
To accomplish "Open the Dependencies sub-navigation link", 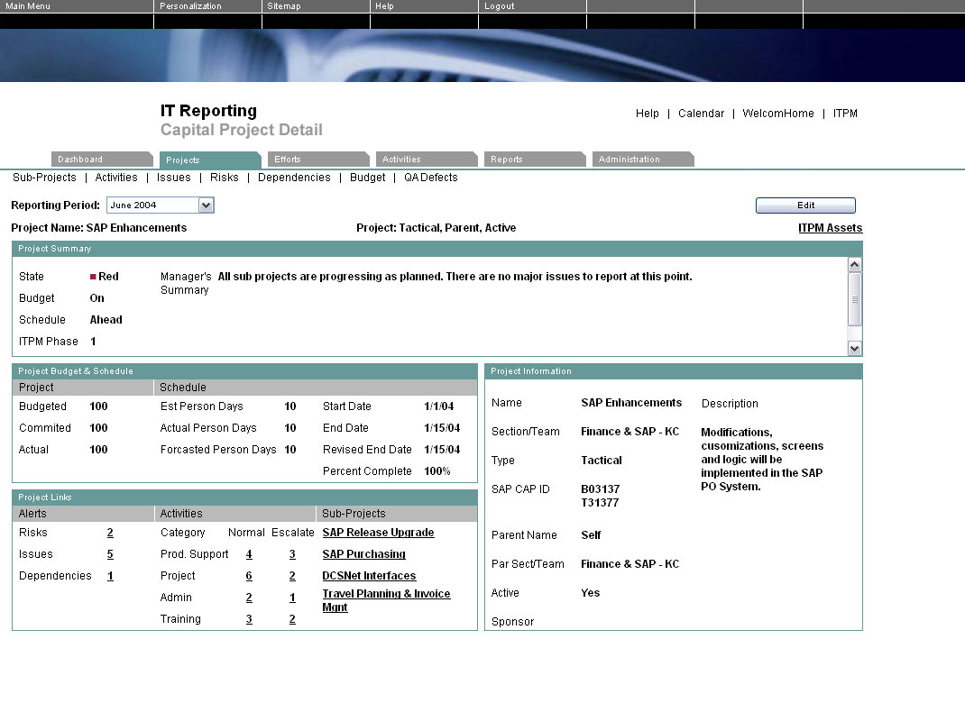I will pyautogui.click(x=294, y=178).
